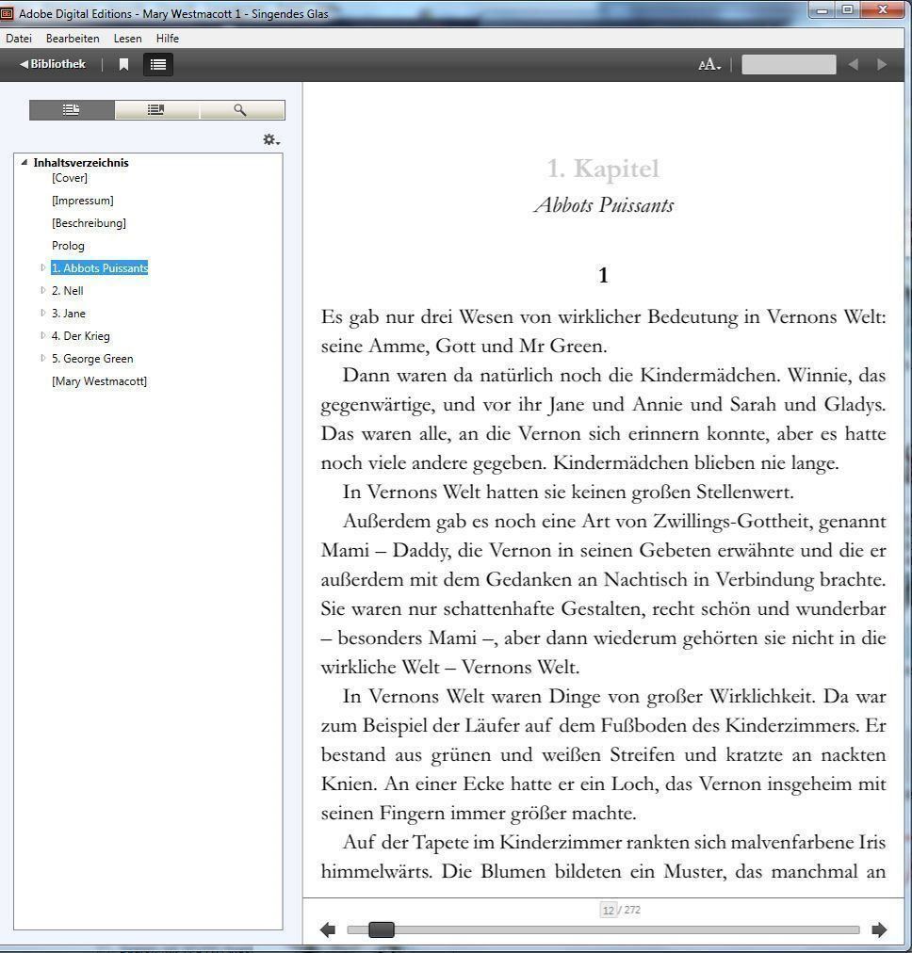Jump to [Beschreibung] entry
The height and width of the screenshot is (953, 912).
point(89,223)
